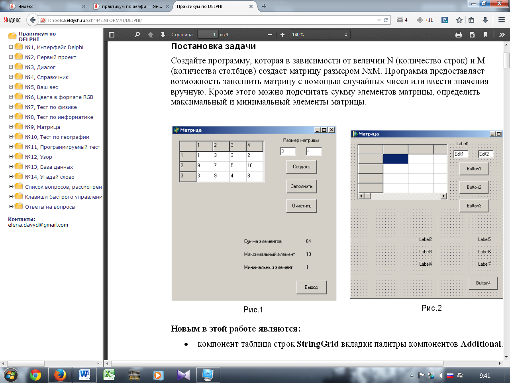
Task: Open №8, Тест по информатике lesson
Action: [59, 117]
